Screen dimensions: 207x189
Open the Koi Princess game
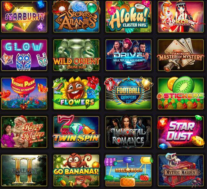(x=181, y=17)
